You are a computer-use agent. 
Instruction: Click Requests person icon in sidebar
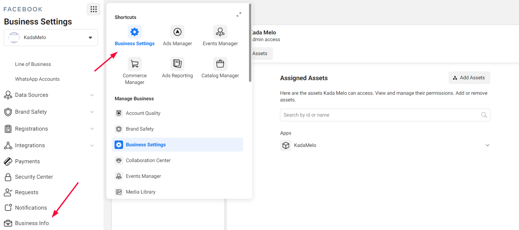coord(8,192)
